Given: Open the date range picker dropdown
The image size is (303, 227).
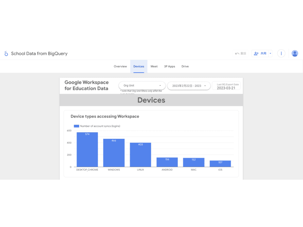Looking at the screenshot, I should pyautogui.click(x=189, y=86).
